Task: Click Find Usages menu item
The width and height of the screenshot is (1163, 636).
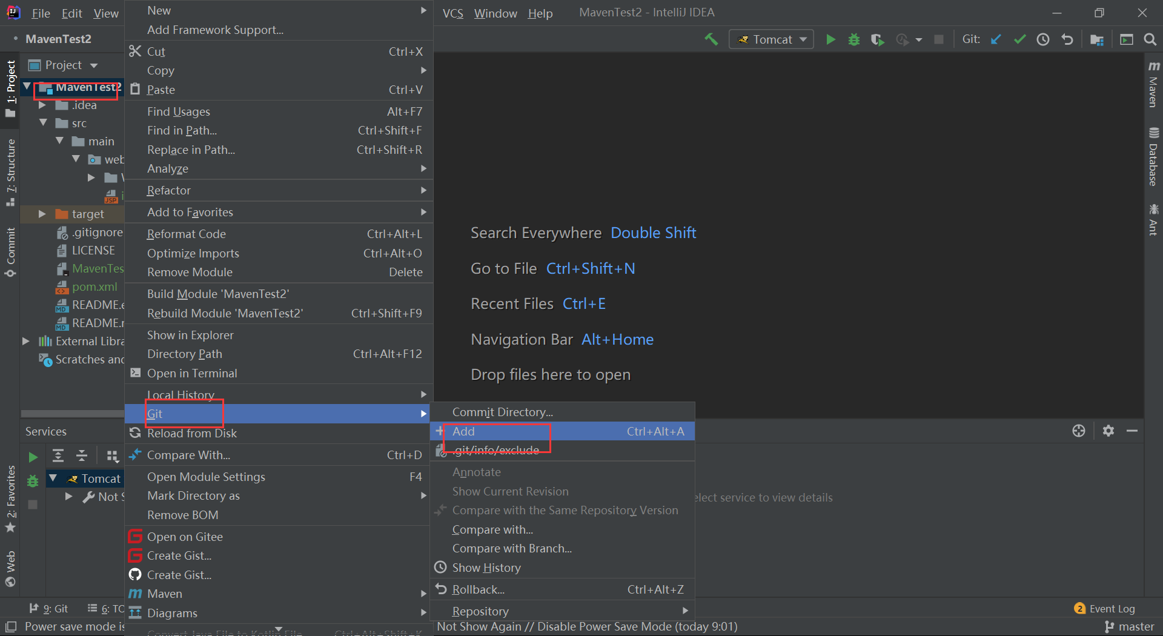Action: click(x=279, y=111)
